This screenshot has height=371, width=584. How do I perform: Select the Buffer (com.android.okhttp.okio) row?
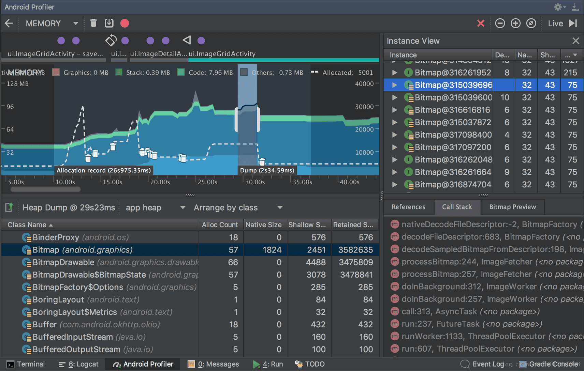(190, 324)
